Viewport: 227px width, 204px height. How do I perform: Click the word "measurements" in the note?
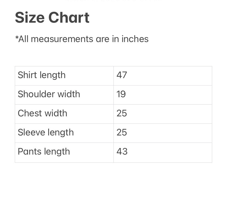coord(62,39)
